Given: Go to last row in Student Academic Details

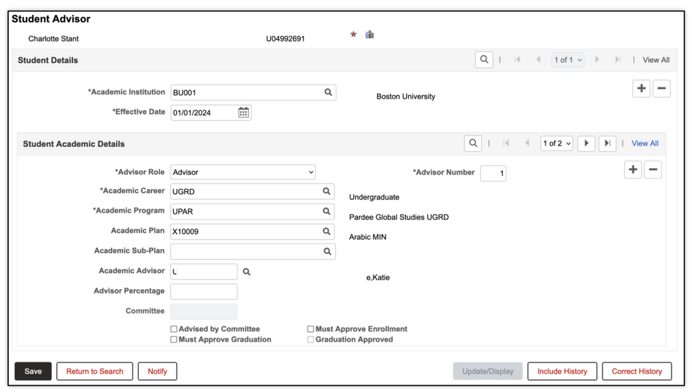Looking at the screenshot, I should pyautogui.click(x=607, y=143).
